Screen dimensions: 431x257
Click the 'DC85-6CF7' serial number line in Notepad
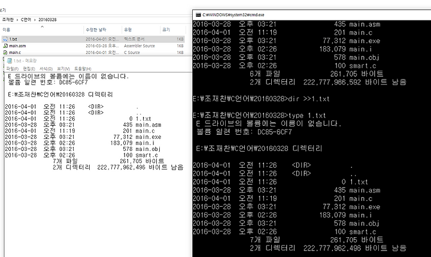pyautogui.click(x=48, y=82)
